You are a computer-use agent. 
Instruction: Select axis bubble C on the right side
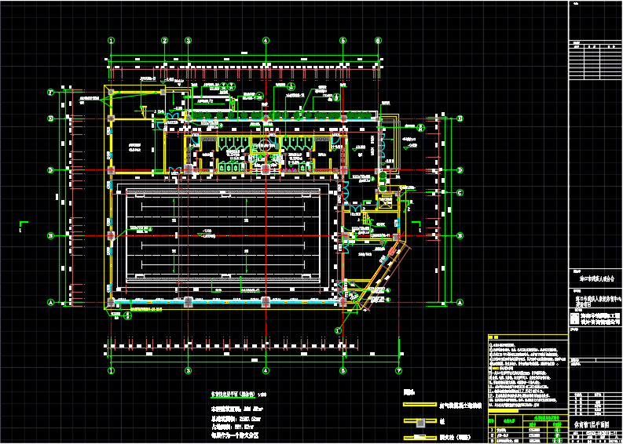[x=460, y=193]
